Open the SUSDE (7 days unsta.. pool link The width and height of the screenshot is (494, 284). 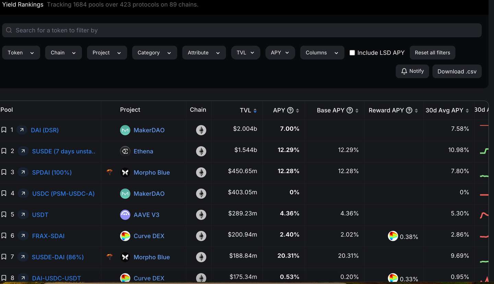coord(64,151)
